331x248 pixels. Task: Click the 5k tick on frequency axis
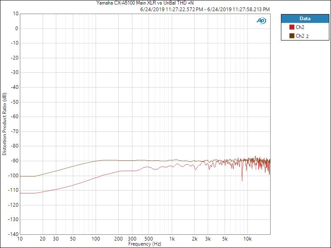tap(225, 239)
